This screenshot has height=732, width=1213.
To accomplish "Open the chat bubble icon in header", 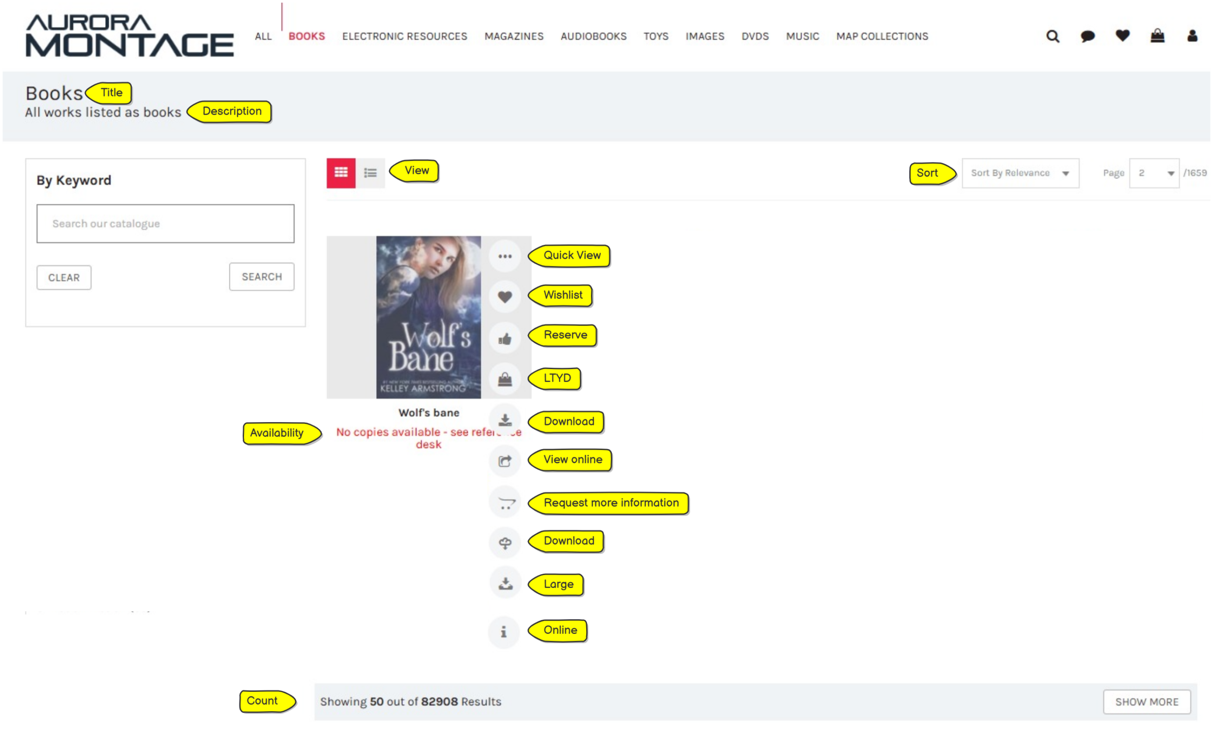I will (x=1087, y=36).
